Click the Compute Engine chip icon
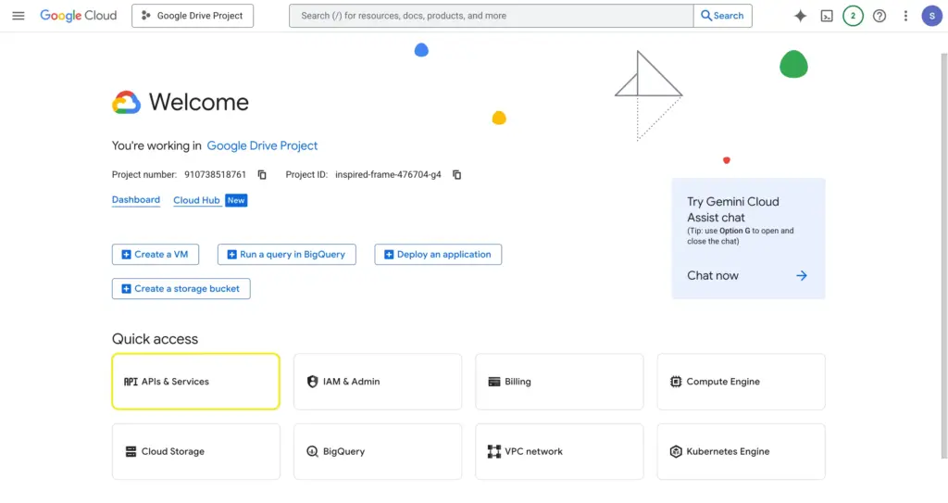The width and height of the screenshot is (948, 503). click(x=675, y=382)
